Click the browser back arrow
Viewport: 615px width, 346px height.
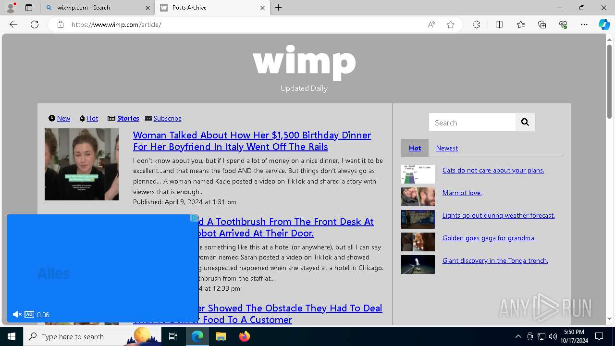click(x=13, y=25)
